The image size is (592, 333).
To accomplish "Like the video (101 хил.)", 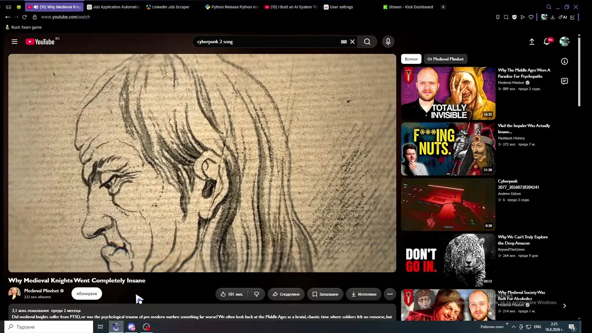I will click(x=232, y=294).
